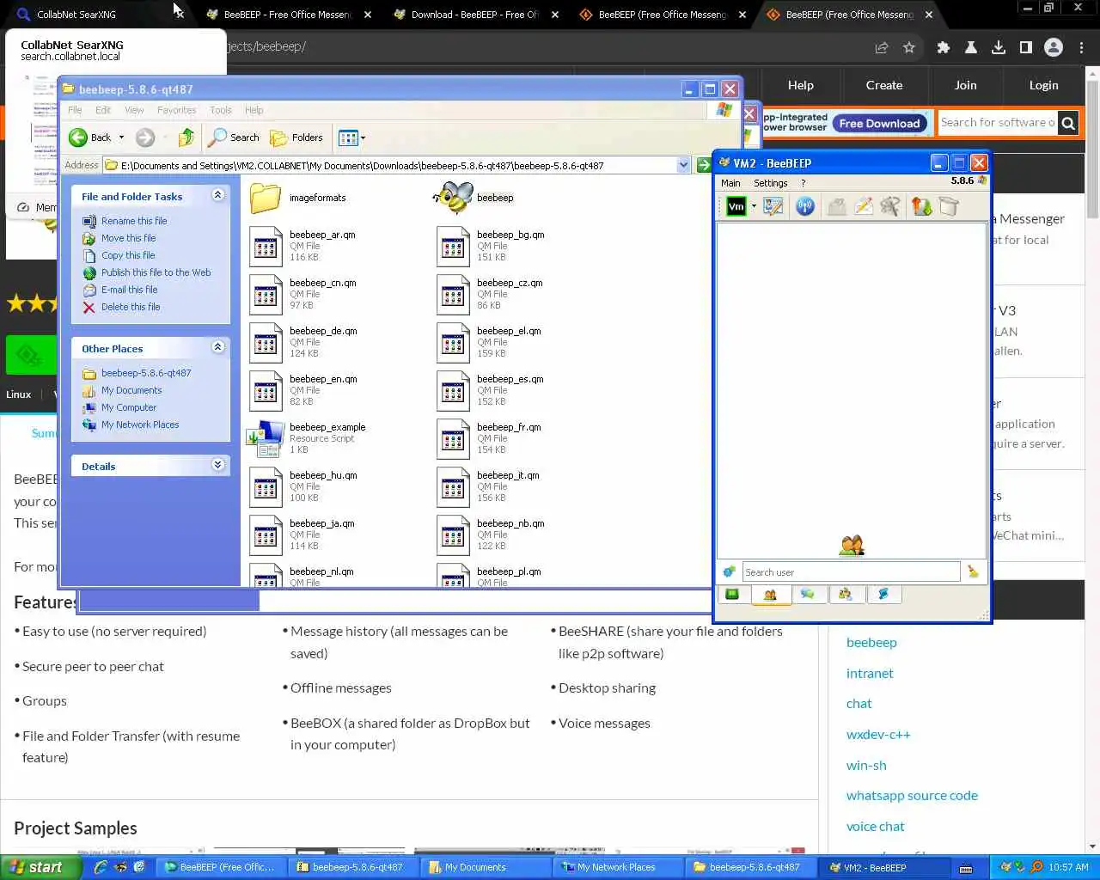The image size is (1100, 880).
Task: Click the tools wrench icon in BeeBEEP toolbar
Action: click(x=890, y=206)
